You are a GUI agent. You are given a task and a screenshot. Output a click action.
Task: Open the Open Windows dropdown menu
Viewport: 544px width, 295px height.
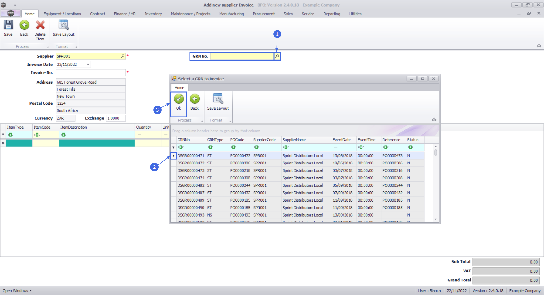tap(17, 291)
